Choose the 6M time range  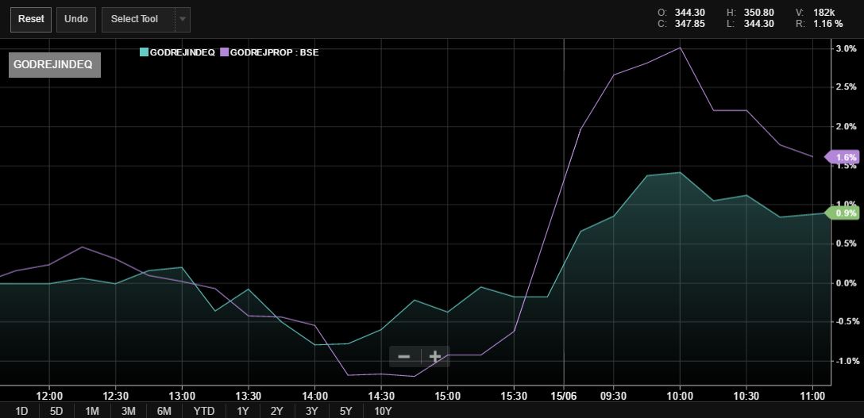coord(164,410)
